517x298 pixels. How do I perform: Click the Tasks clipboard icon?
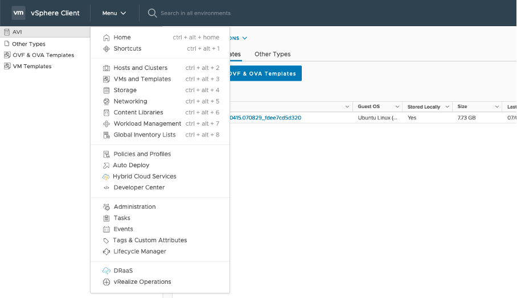pos(106,218)
